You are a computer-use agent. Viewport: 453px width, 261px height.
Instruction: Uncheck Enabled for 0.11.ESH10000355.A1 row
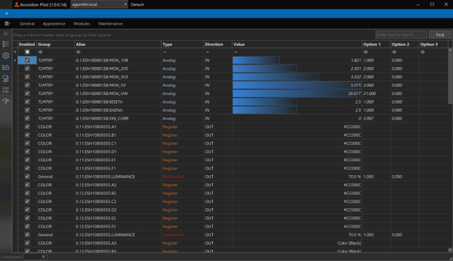click(x=27, y=126)
